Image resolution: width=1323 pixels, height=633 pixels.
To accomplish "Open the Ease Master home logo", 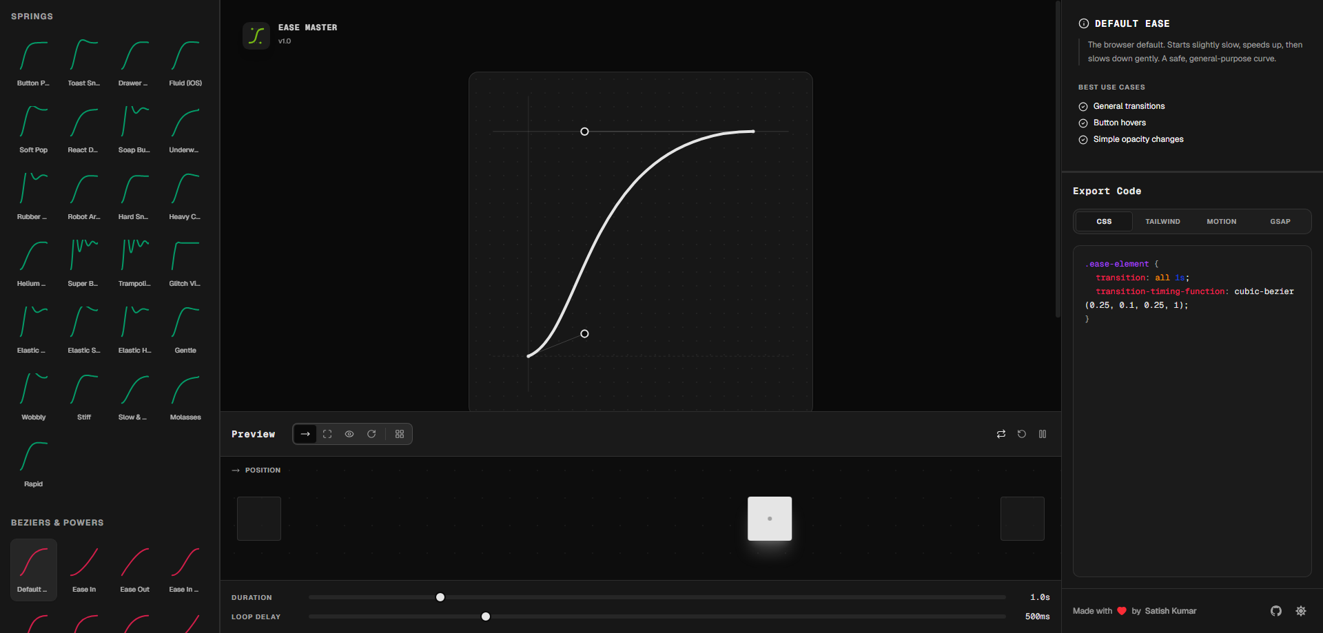I will (x=256, y=35).
